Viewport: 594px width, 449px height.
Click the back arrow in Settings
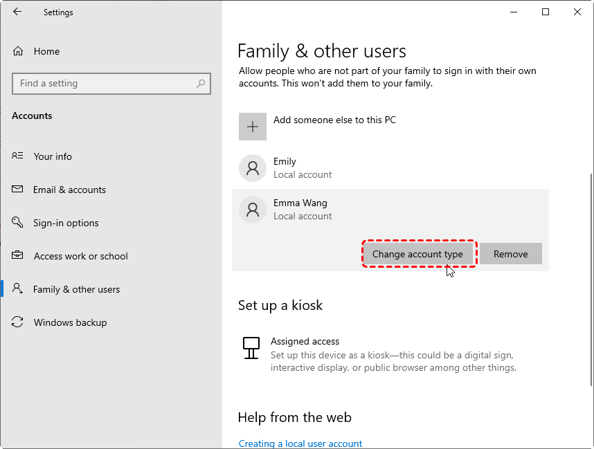click(x=17, y=12)
